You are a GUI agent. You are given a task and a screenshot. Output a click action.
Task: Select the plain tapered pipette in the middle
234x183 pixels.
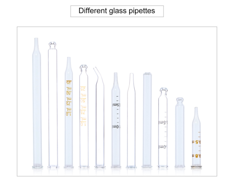[131, 120]
